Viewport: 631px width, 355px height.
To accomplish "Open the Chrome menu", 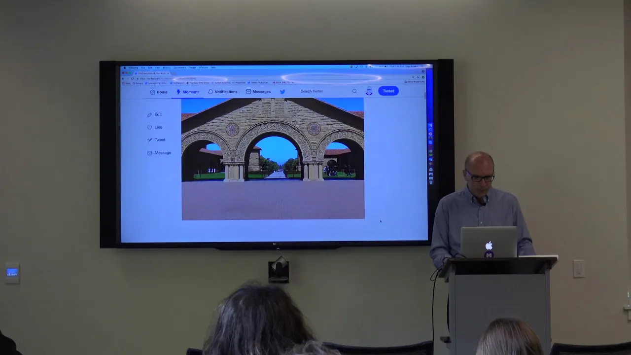I will pyautogui.click(x=134, y=68).
